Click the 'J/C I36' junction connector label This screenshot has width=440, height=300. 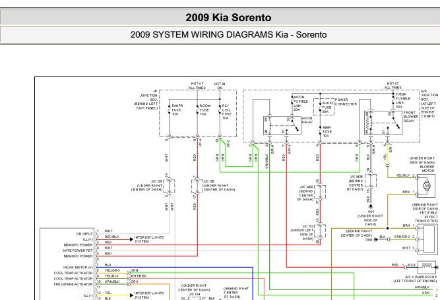[209, 181]
